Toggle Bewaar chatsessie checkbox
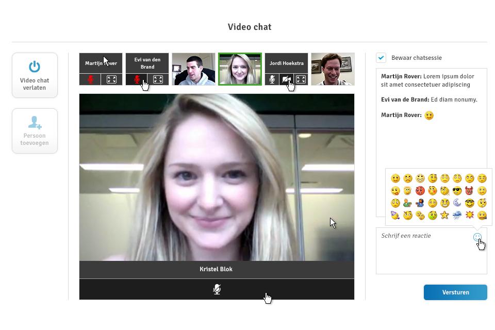495x330 pixels. click(381, 58)
